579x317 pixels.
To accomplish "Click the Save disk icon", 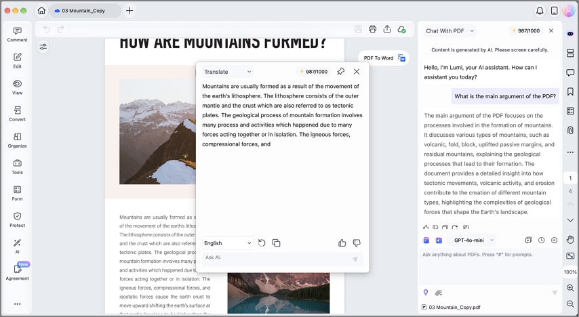I will pyautogui.click(x=358, y=29).
